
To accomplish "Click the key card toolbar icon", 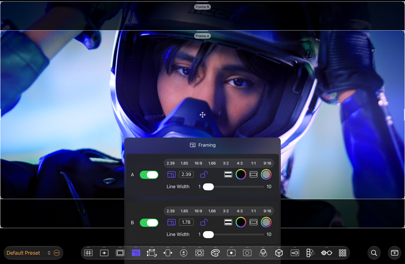I will tap(295, 253).
